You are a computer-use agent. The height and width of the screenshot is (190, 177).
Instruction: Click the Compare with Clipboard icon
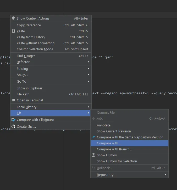point(14,120)
